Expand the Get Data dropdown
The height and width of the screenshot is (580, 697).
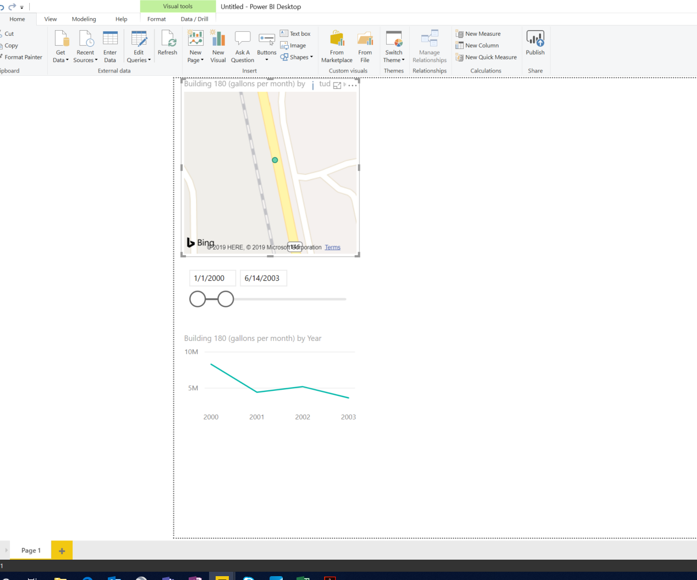67,60
